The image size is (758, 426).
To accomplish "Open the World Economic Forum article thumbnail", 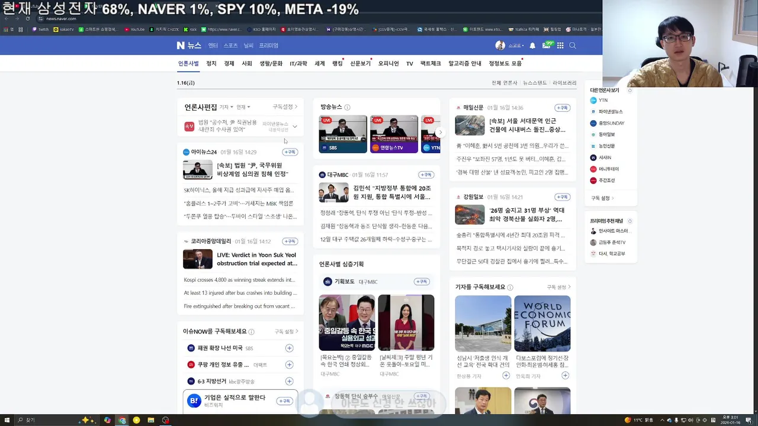I will 542,324.
